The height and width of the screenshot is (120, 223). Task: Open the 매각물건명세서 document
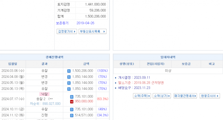click(x=185, y=96)
